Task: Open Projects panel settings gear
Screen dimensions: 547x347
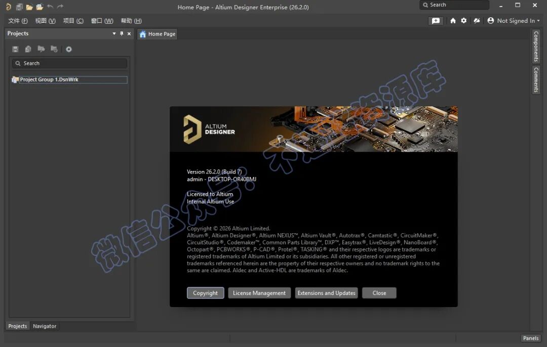Action: (x=69, y=49)
